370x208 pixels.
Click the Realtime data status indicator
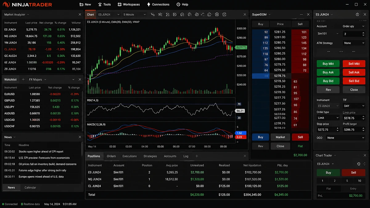pos(30,204)
